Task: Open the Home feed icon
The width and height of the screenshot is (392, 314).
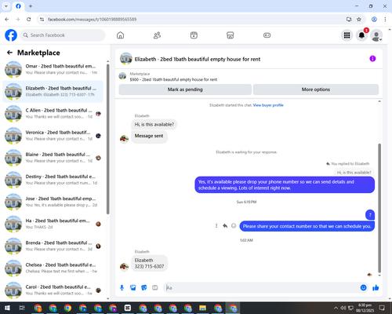Action: tap(120, 35)
